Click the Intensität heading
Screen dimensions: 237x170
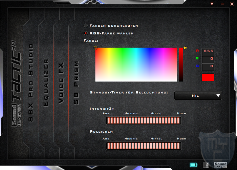102,109
